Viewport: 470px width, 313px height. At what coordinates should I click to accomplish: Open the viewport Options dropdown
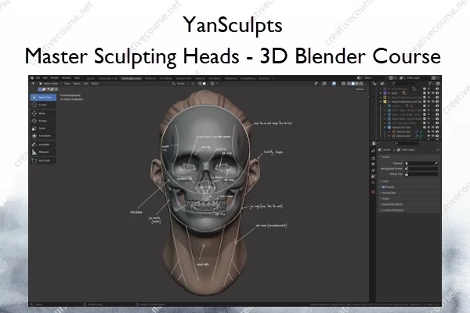[360, 89]
